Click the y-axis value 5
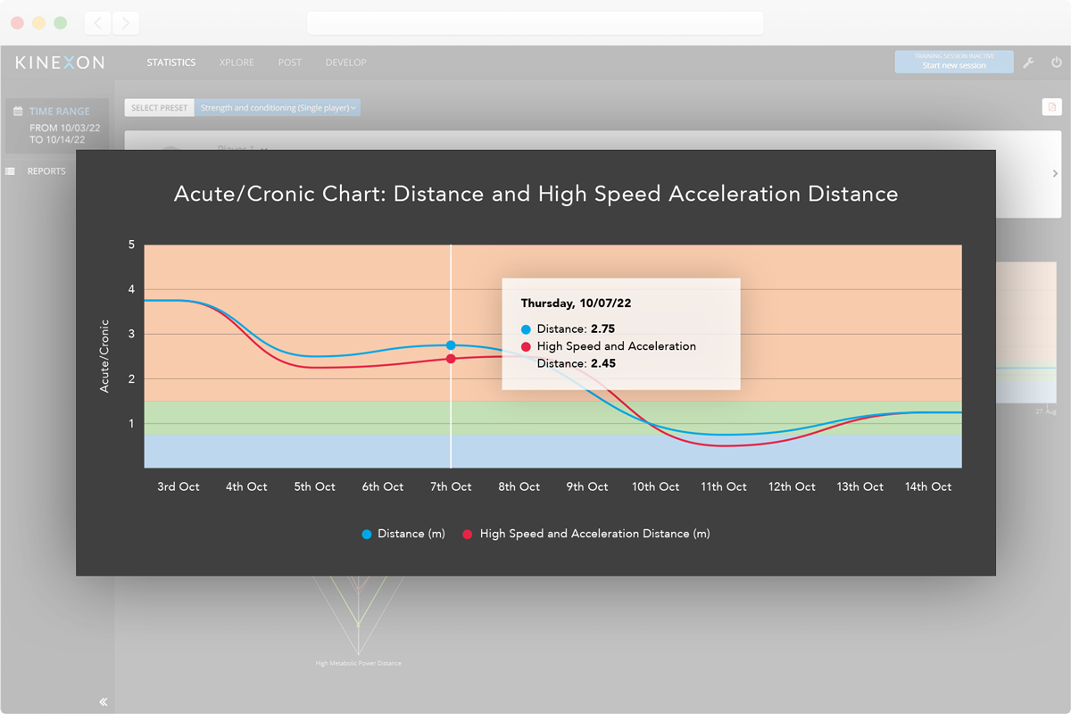1071x714 pixels. click(x=132, y=245)
